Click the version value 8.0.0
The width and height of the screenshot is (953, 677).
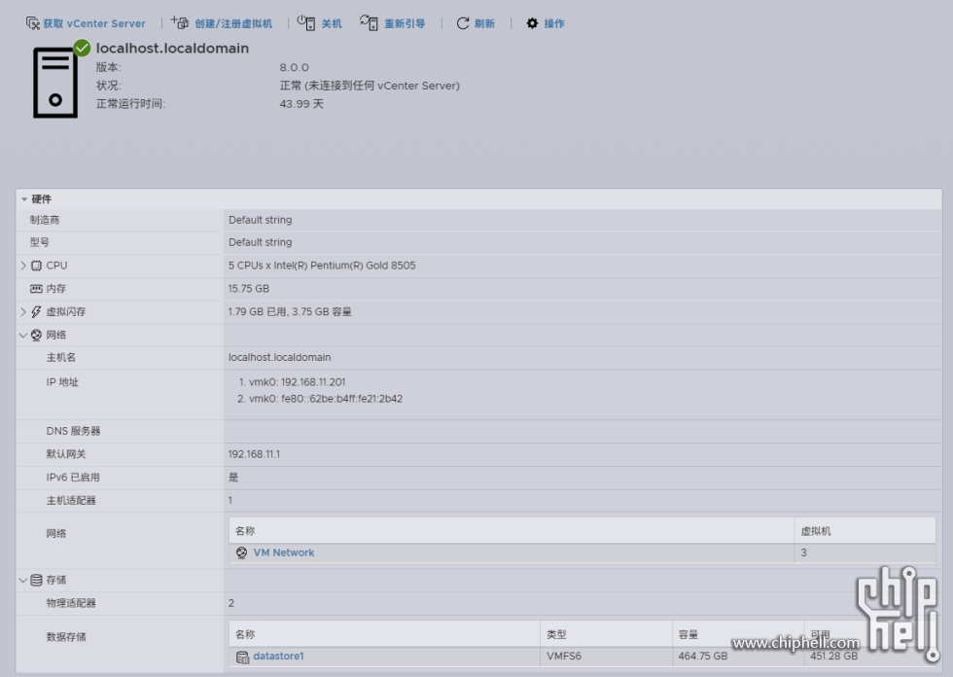[x=294, y=67]
